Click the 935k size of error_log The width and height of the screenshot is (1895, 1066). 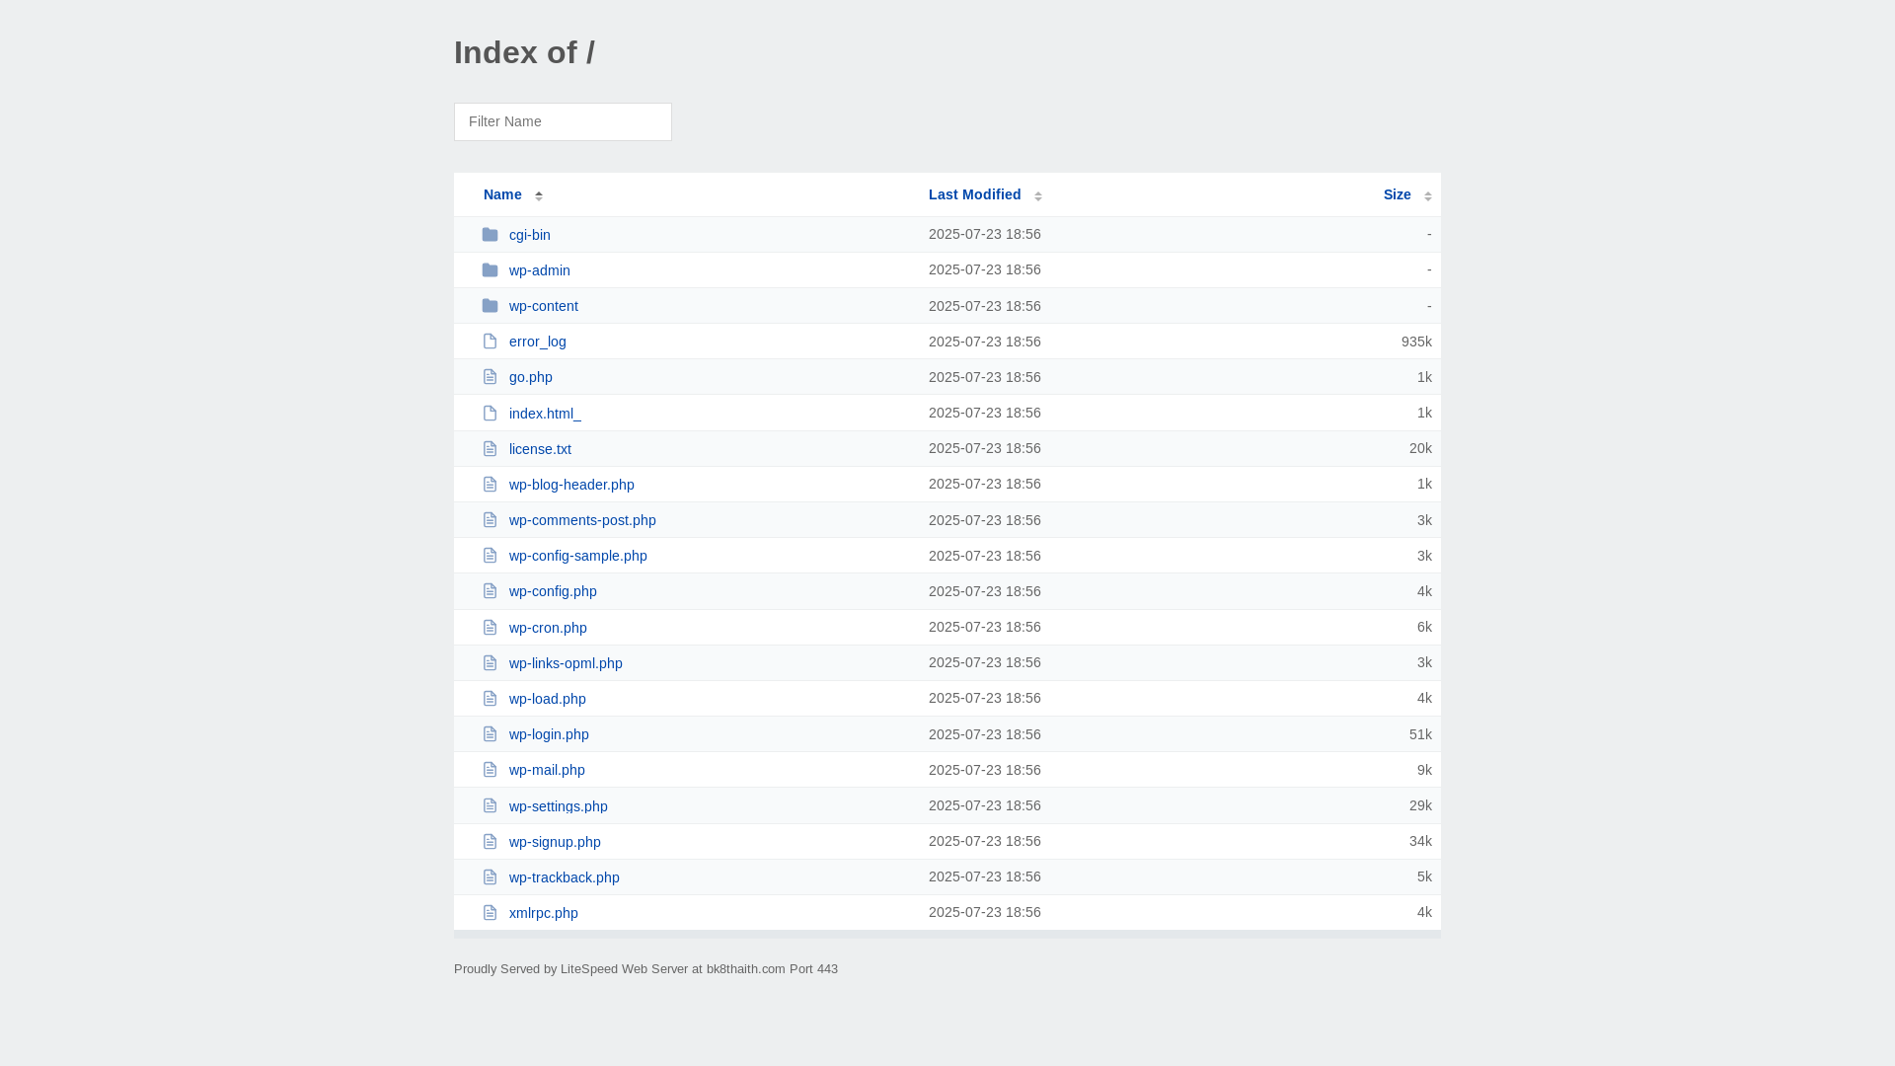[x=1416, y=342]
